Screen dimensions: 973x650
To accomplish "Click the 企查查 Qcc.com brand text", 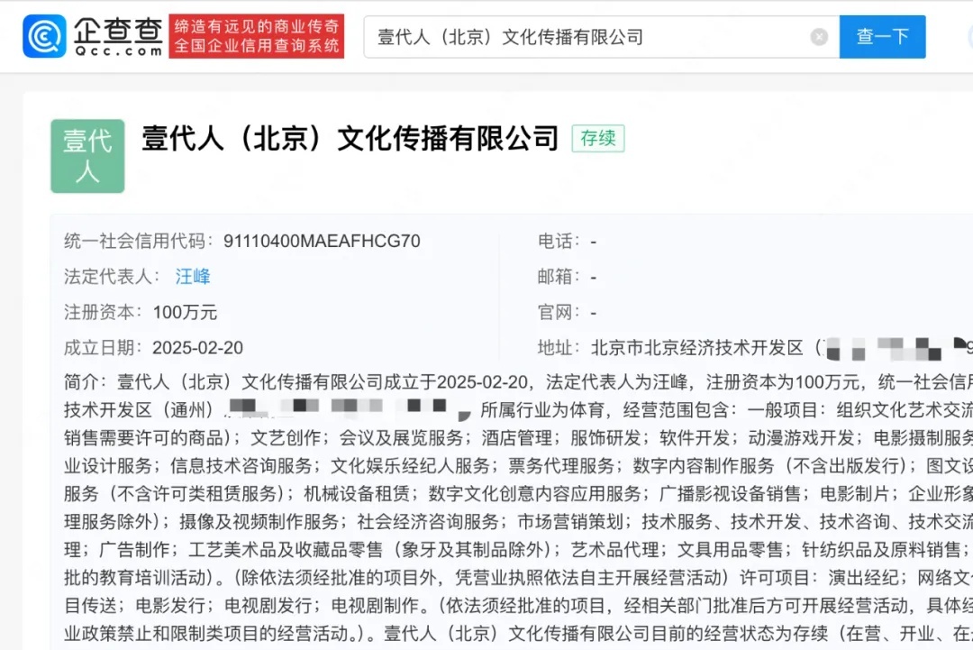I will pos(118,36).
